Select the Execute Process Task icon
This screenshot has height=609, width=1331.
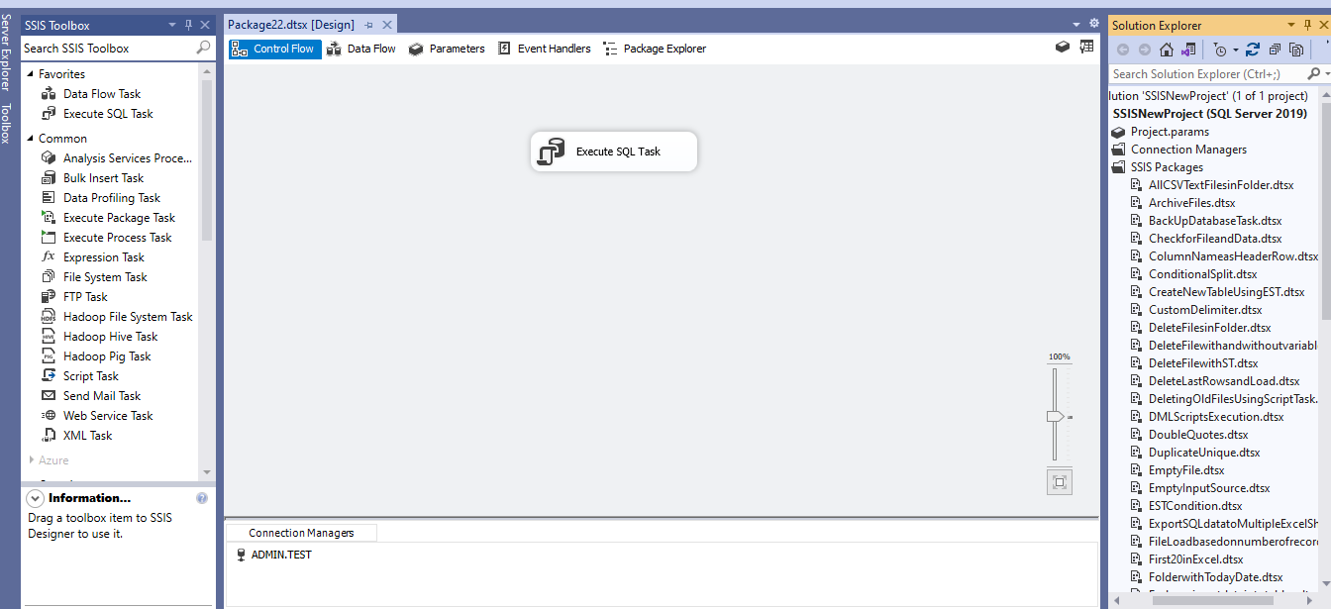(x=49, y=238)
